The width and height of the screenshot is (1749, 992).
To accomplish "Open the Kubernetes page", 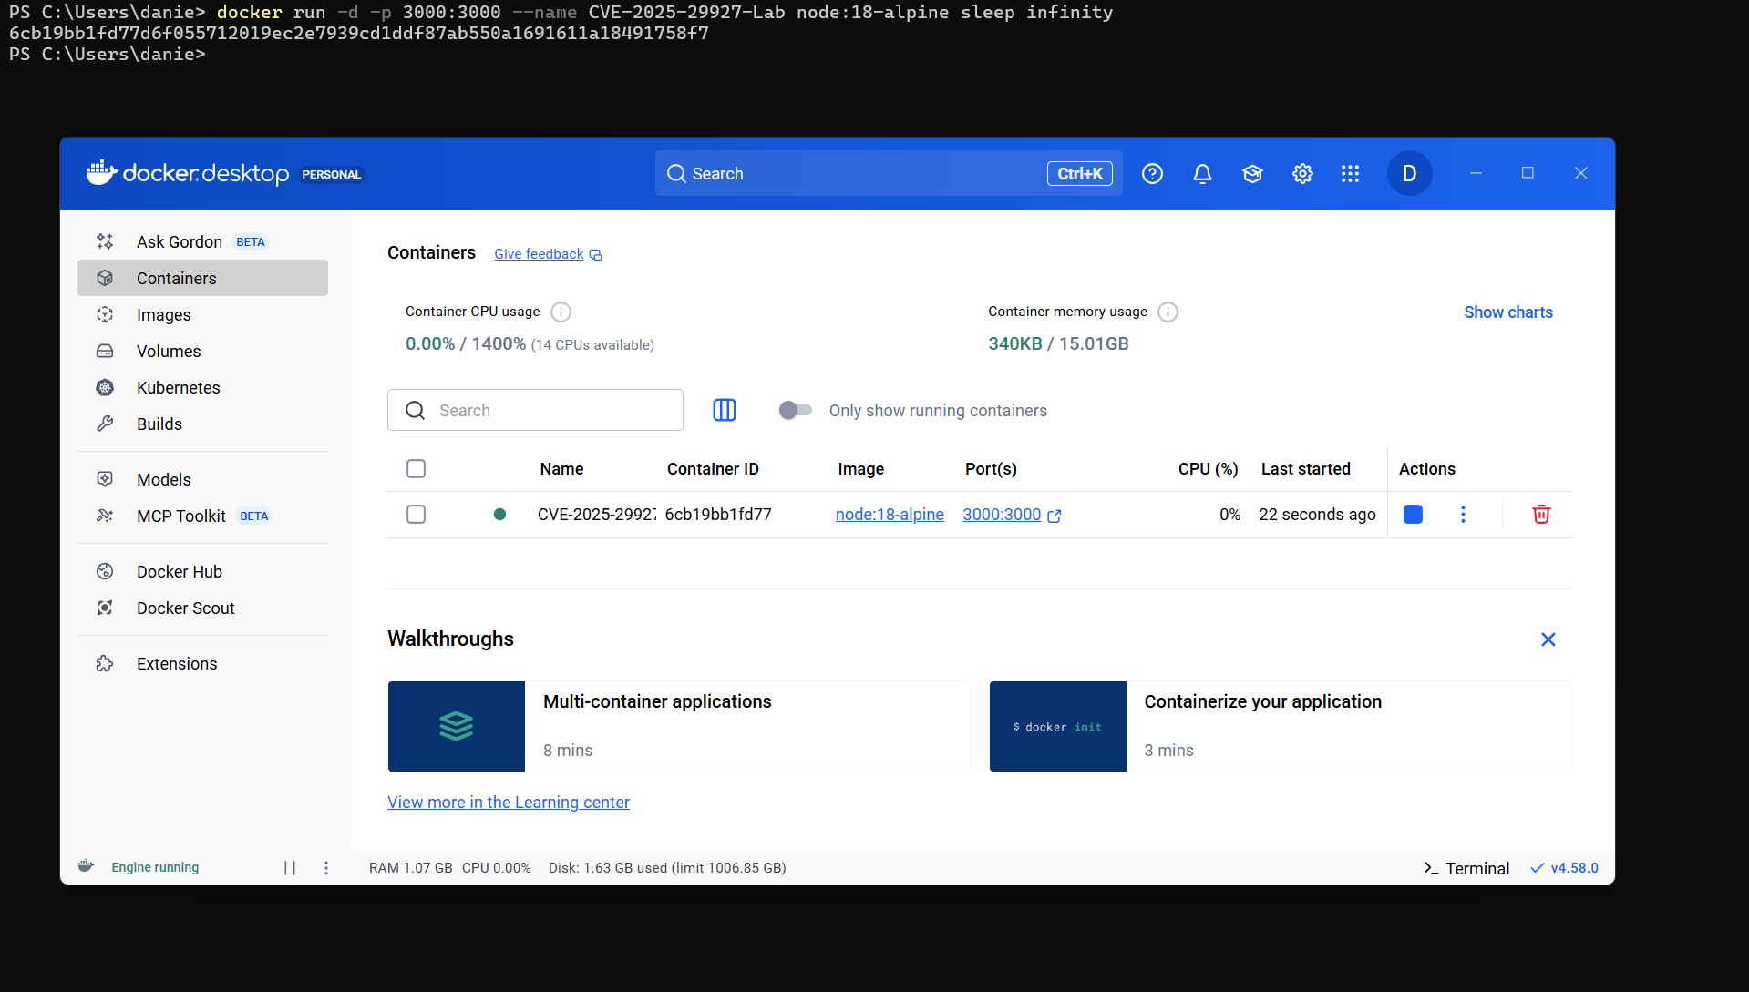I will [202, 387].
